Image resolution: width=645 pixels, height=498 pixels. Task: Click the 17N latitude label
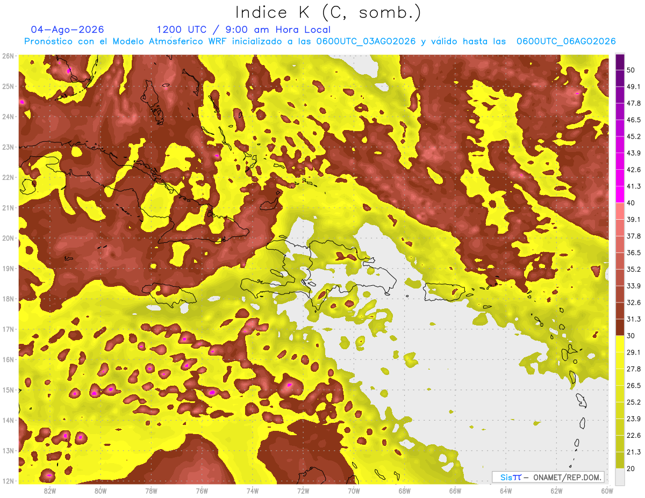(8, 329)
